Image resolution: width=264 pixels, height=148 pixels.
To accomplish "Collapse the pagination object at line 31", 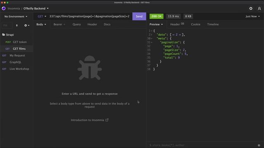I will pyautogui.click(x=151, y=42).
